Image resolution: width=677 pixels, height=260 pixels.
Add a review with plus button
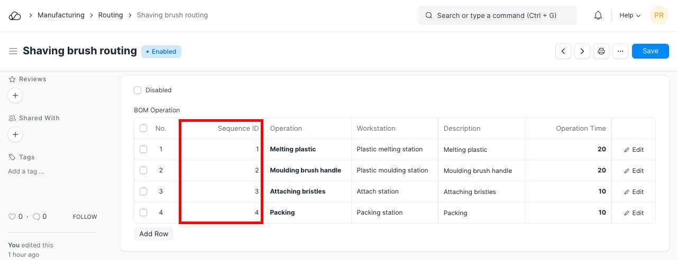pos(15,95)
